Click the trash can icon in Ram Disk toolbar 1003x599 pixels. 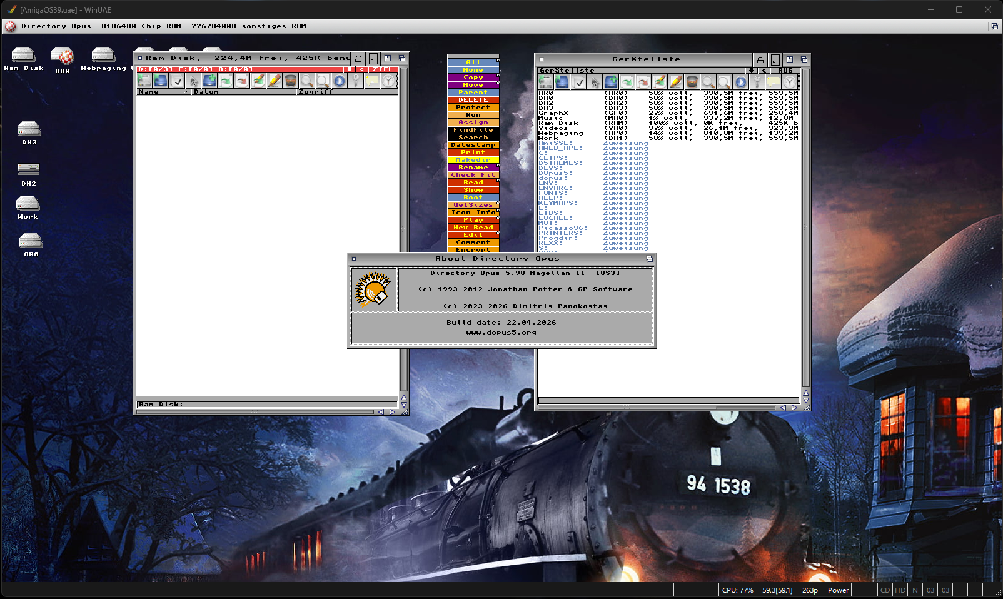290,81
